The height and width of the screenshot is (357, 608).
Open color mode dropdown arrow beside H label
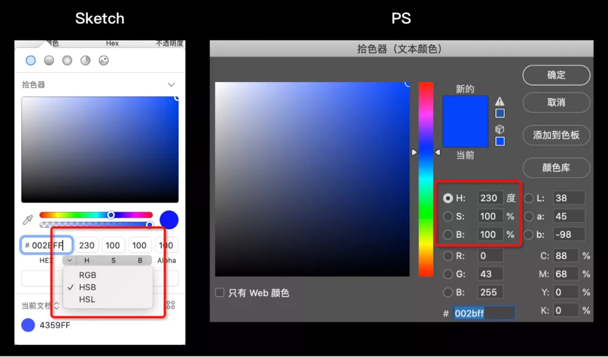(x=69, y=261)
